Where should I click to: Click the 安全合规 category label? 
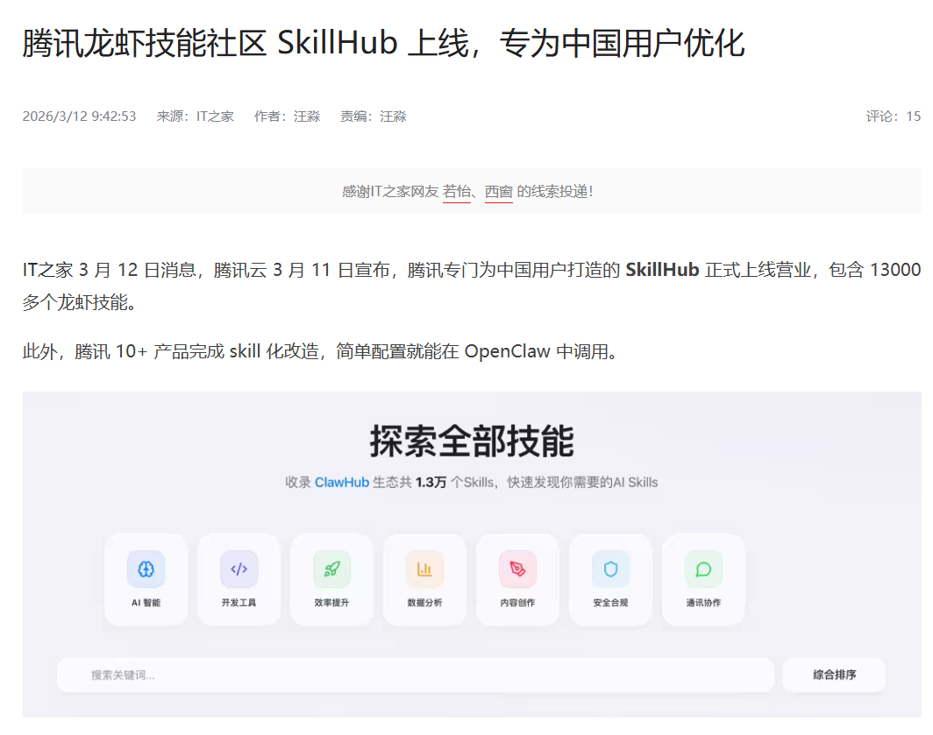click(610, 603)
